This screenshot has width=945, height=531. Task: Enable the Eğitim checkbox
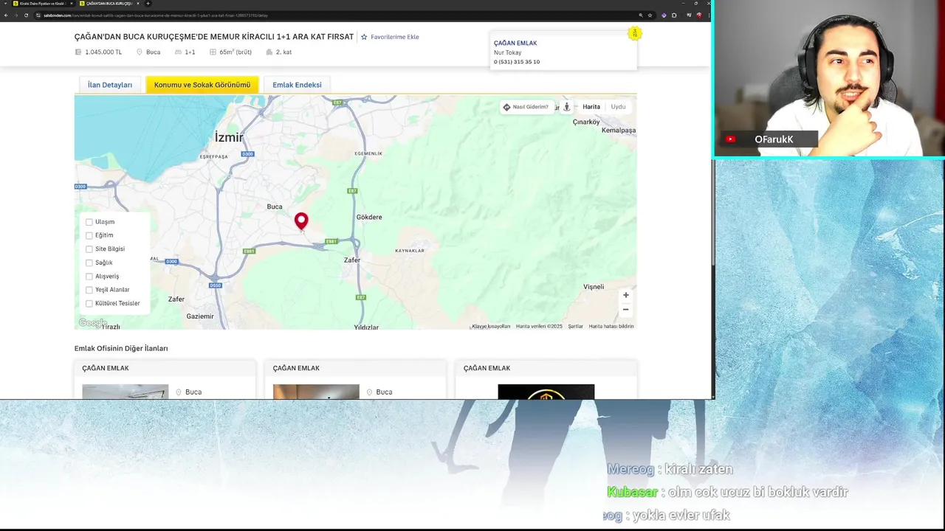click(x=89, y=235)
